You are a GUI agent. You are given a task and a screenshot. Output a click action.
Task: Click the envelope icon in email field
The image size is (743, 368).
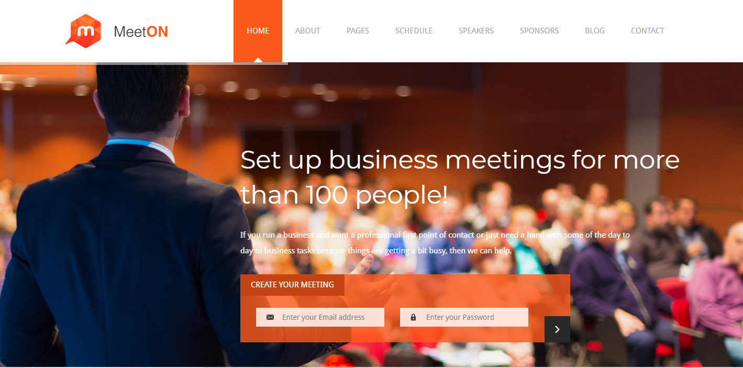coord(270,317)
